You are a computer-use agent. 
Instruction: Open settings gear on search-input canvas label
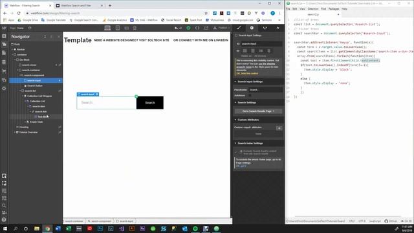tap(97, 94)
